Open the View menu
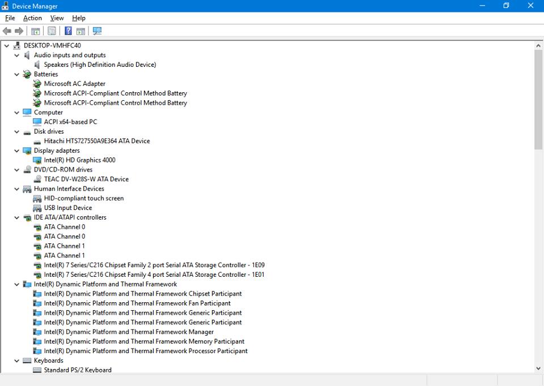 pyautogui.click(x=57, y=18)
